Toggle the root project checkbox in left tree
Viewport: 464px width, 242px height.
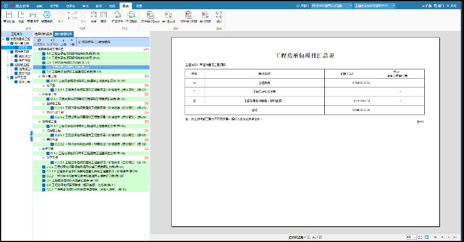point(8,39)
